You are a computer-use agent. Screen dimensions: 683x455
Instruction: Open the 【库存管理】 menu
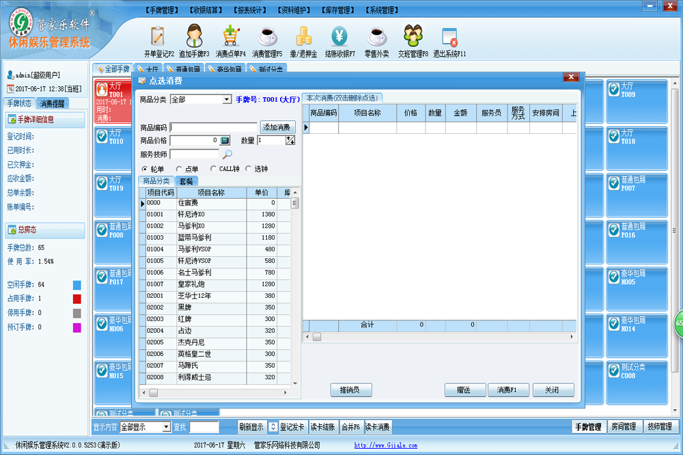click(x=337, y=10)
